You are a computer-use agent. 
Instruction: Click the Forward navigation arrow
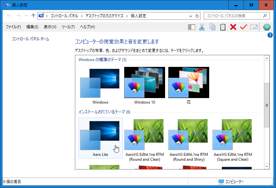click(x=18, y=16)
